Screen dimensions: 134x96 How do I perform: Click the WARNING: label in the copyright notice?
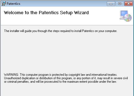[11, 75]
